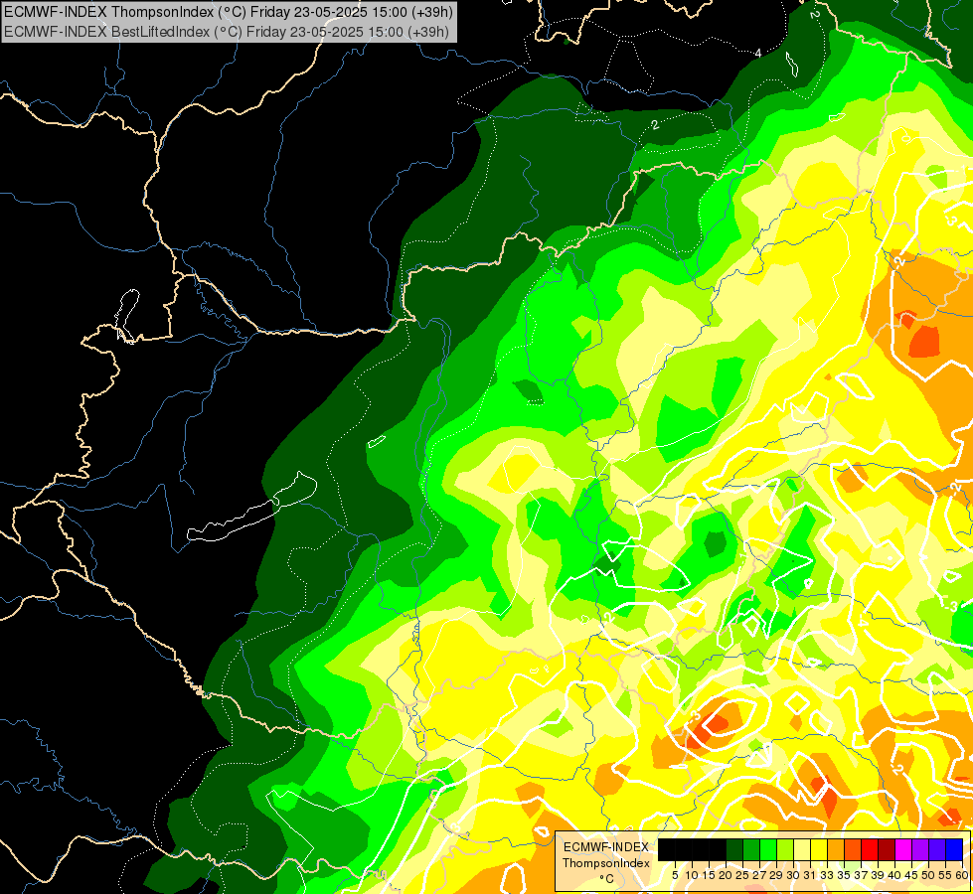Viewport: 973px width, 894px height.
Task: Click the red 37-39 legend swatch
Action: click(x=870, y=850)
